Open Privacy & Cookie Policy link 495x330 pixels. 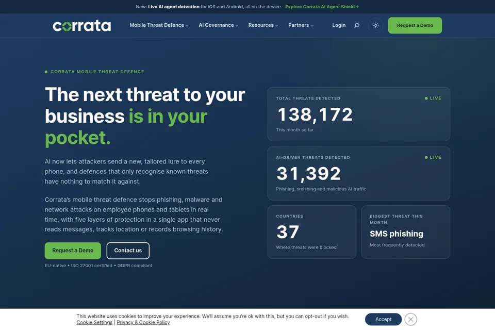143,322
